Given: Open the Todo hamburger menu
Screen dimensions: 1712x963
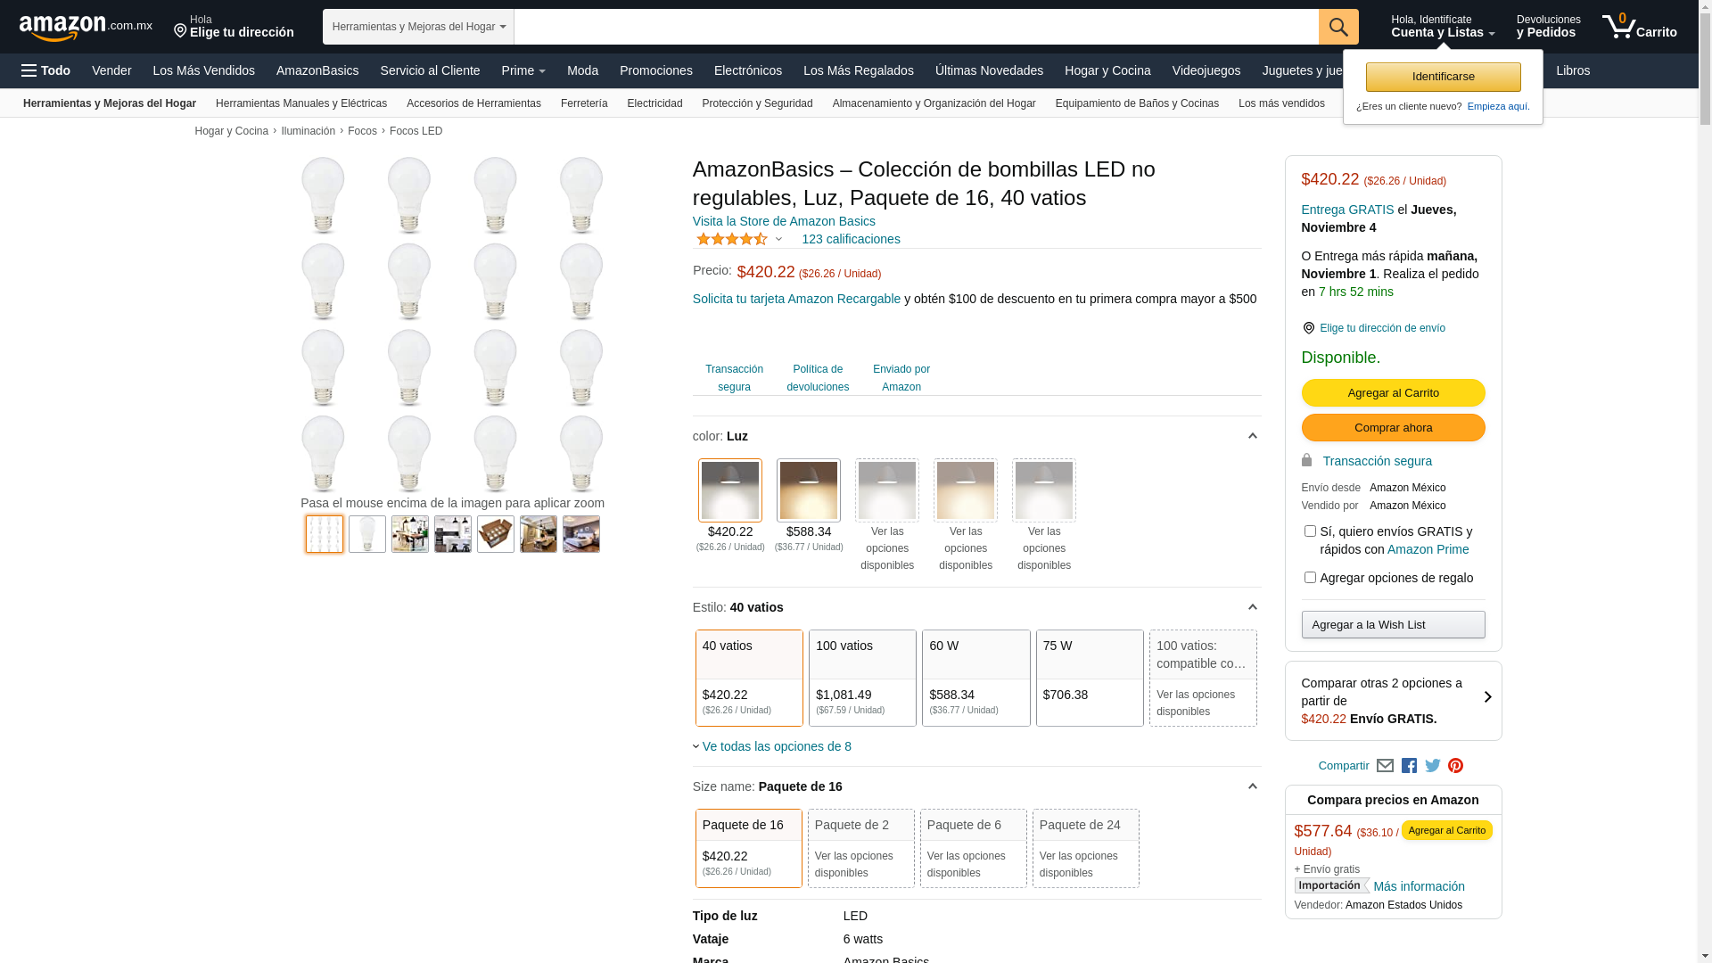Looking at the screenshot, I should pyautogui.click(x=45, y=70).
